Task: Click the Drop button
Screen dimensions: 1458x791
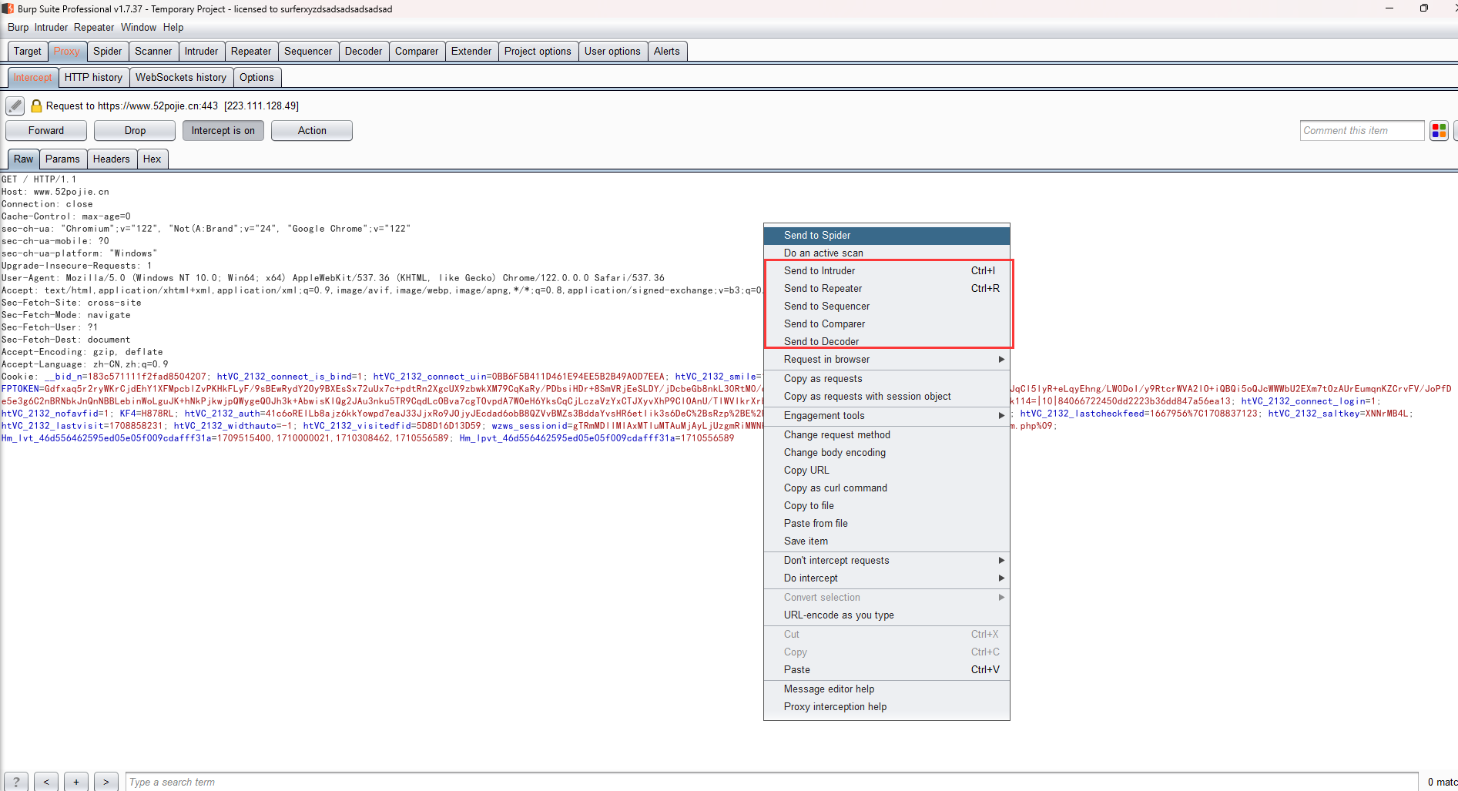Action: pos(135,131)
